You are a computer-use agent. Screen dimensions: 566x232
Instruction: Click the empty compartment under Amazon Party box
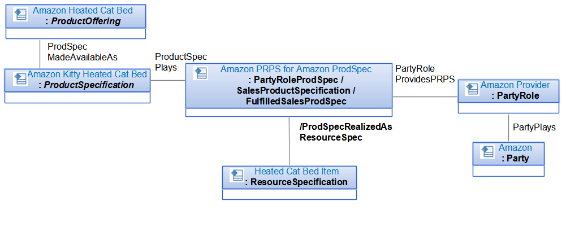point(508,172)
